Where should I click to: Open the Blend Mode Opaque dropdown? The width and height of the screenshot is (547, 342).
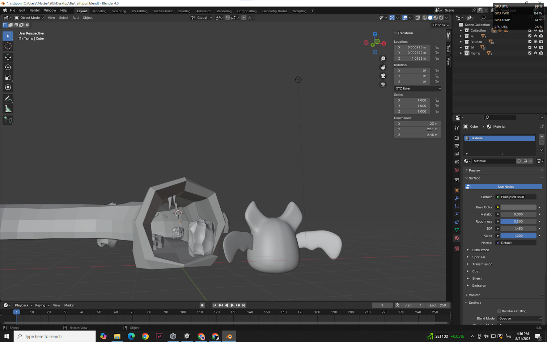point(520,318)
